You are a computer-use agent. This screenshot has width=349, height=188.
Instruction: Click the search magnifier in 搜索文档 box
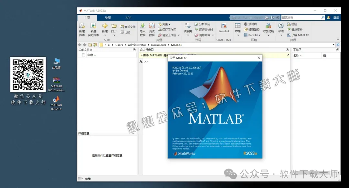[x=323, y=17]
